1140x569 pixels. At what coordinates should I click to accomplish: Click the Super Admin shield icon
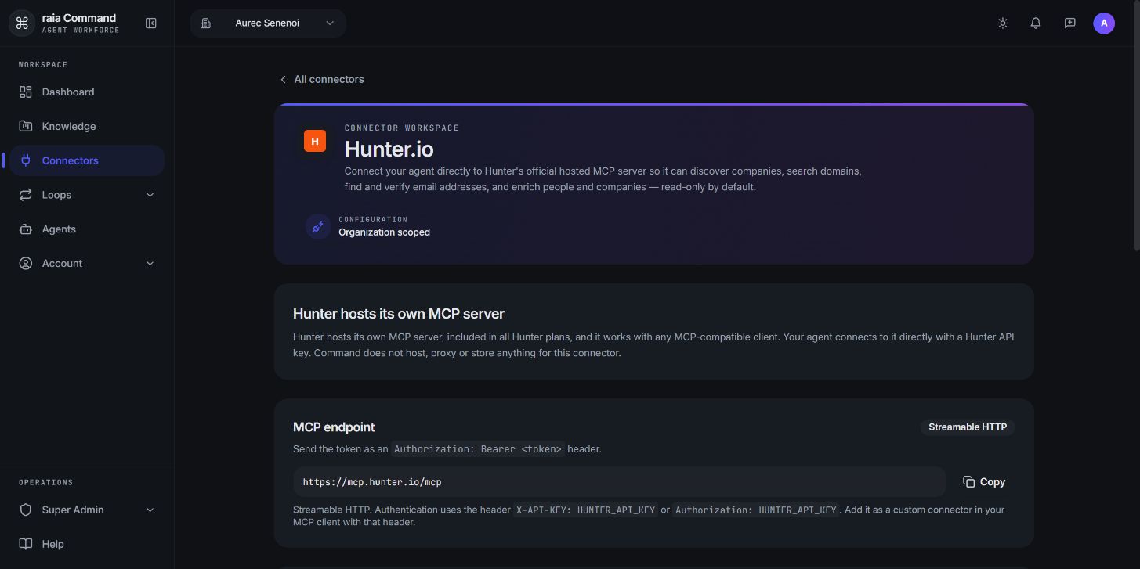[26, 510]
